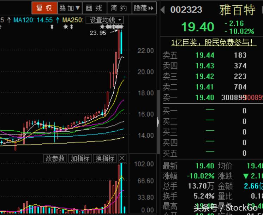Click the 总手 value 13.70万
This screenshot has height=215, width=263.
point(201,186)
